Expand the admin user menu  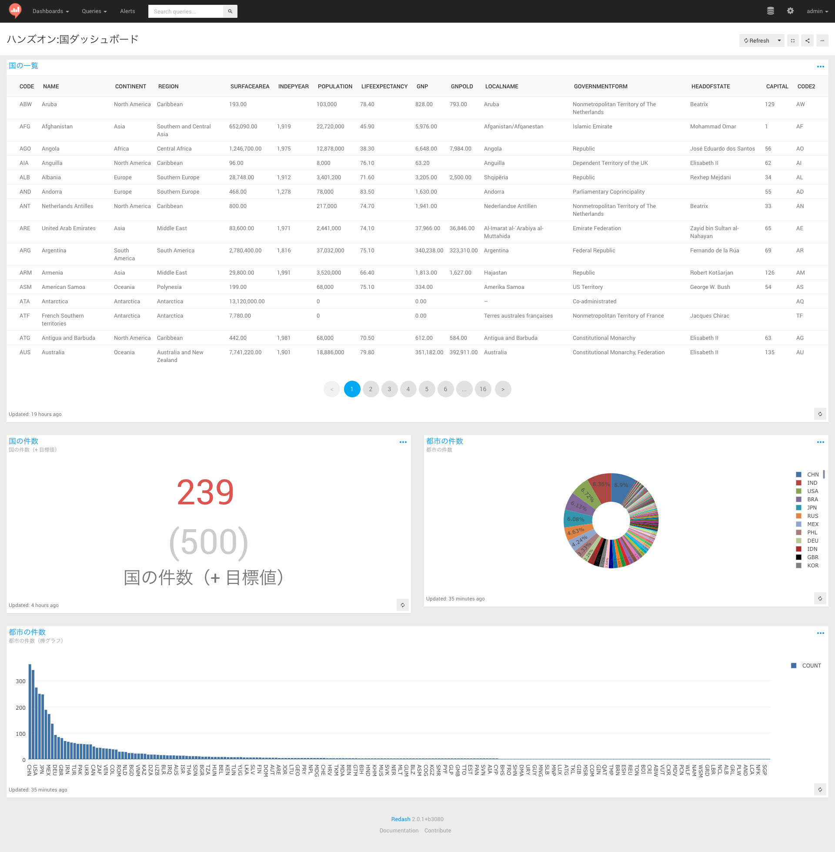tap(817, 11)
